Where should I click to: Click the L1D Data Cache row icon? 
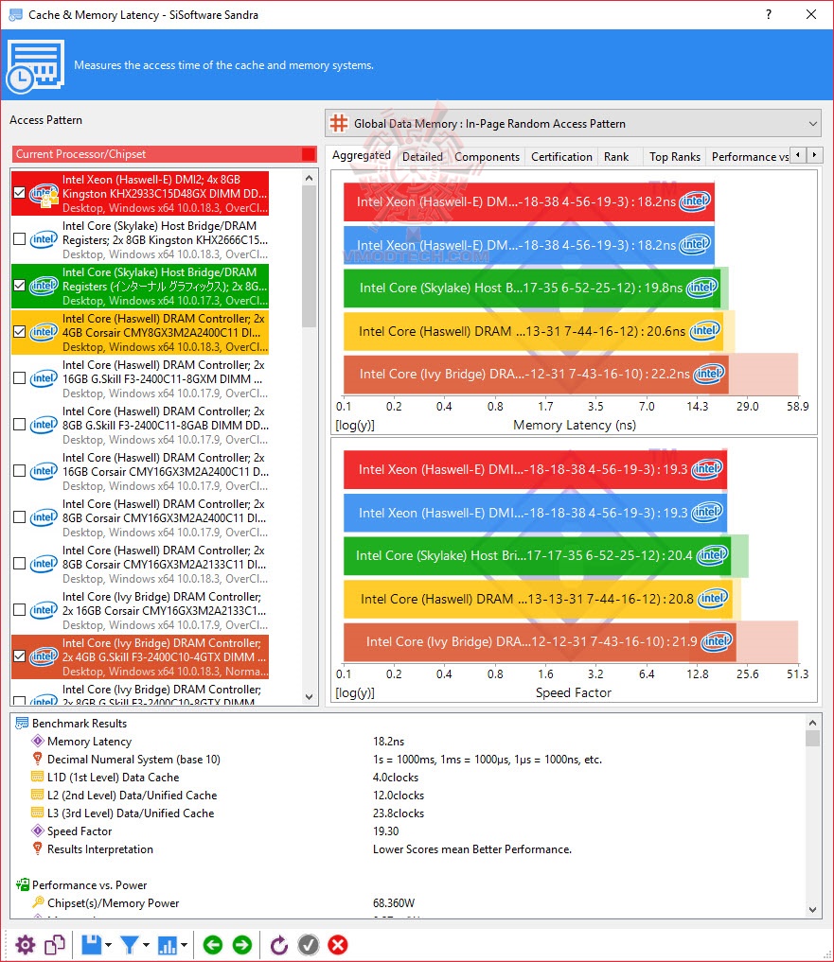pos(38,778)
